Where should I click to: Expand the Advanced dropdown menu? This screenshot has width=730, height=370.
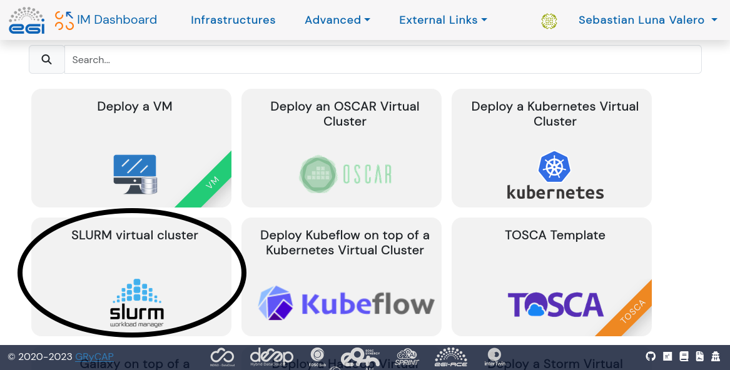(337, 20)
